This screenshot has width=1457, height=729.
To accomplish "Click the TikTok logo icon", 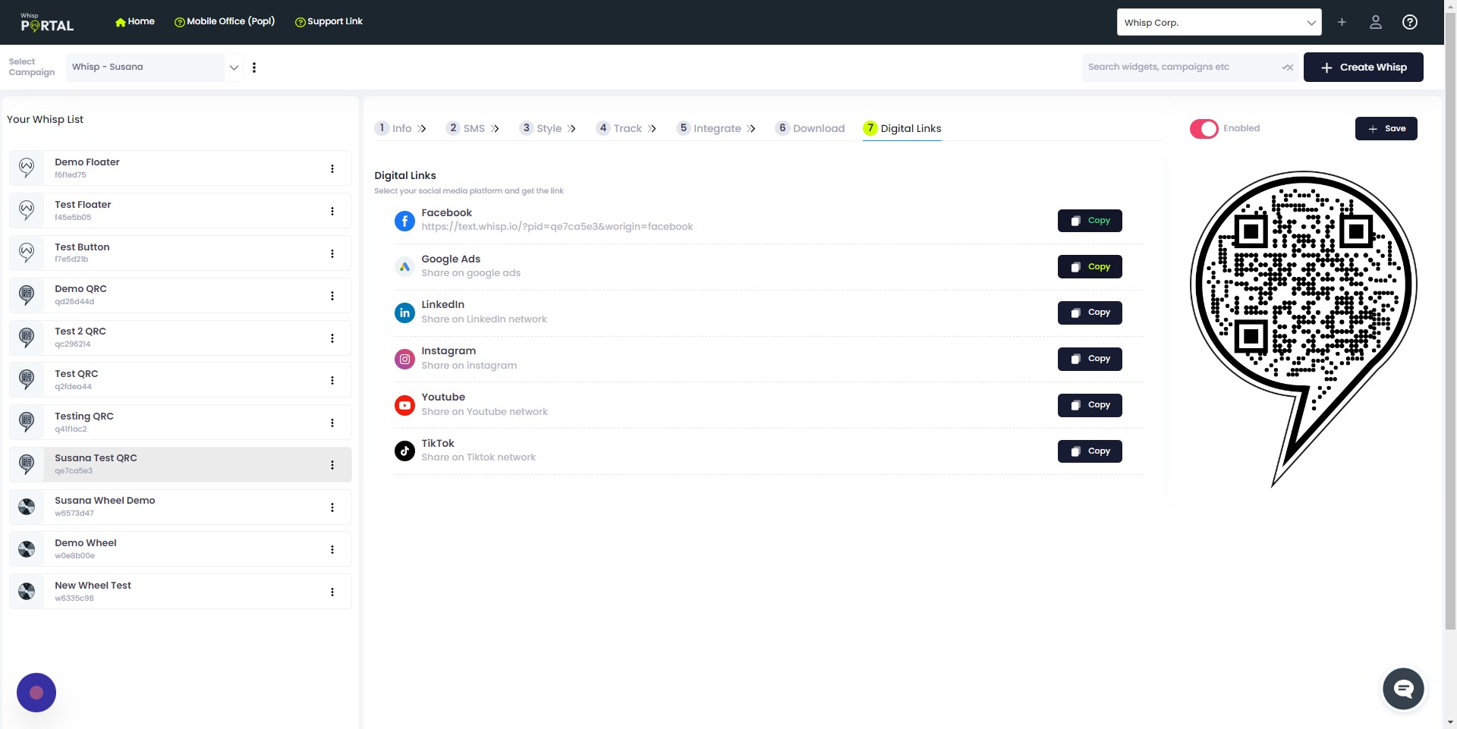I will click(404, 451).
